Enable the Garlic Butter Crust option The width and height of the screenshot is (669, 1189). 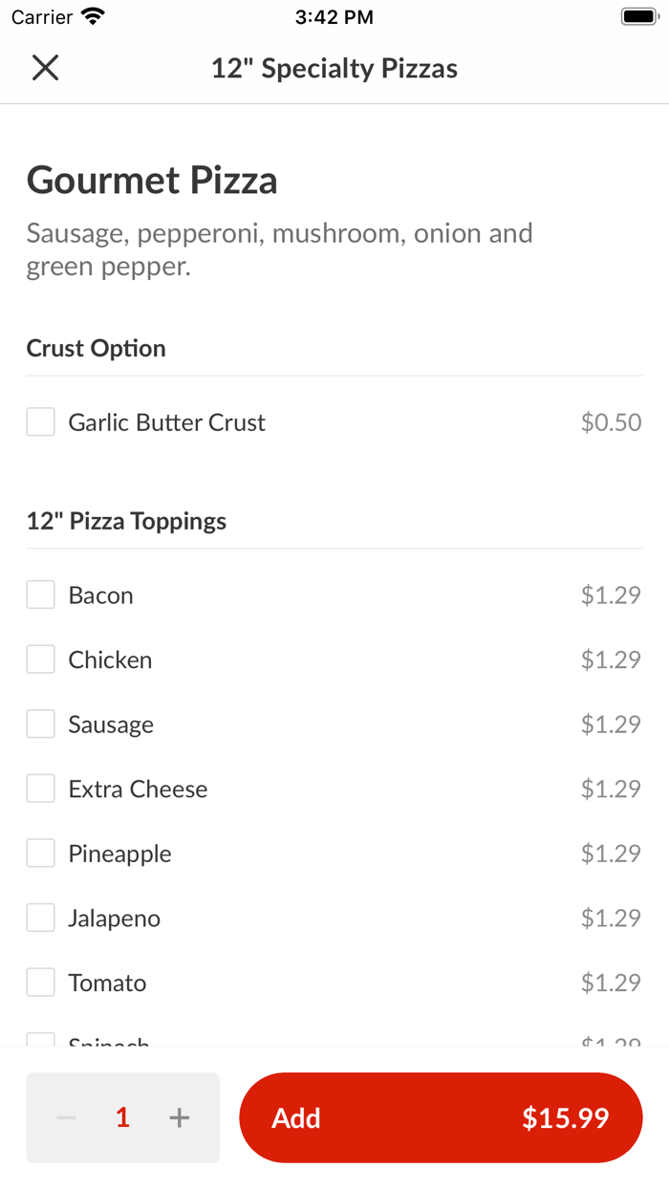pyautogui.click(x=40, y=421)
